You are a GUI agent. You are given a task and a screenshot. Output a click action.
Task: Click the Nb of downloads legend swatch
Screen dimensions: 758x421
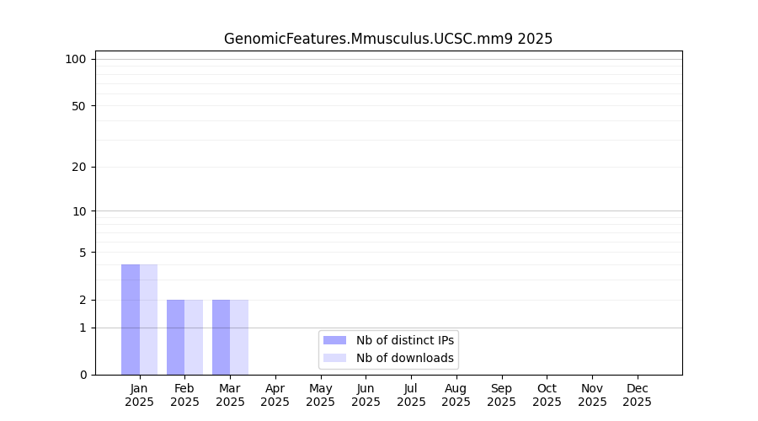point(334,358)
